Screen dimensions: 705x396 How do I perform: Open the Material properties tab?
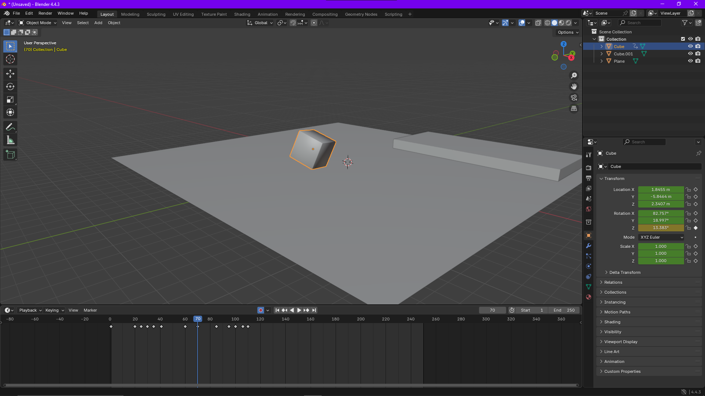click(x=589, y=297)
